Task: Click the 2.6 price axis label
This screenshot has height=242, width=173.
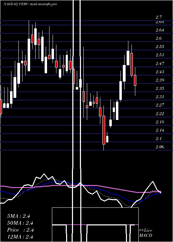Action: [158, 38]
